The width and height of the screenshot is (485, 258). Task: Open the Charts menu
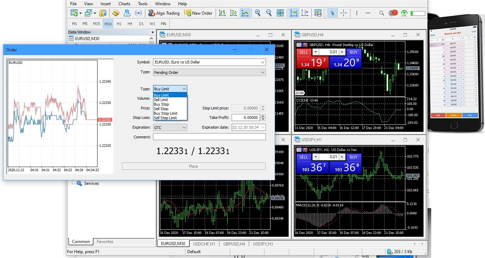click(x=124, y=4)
